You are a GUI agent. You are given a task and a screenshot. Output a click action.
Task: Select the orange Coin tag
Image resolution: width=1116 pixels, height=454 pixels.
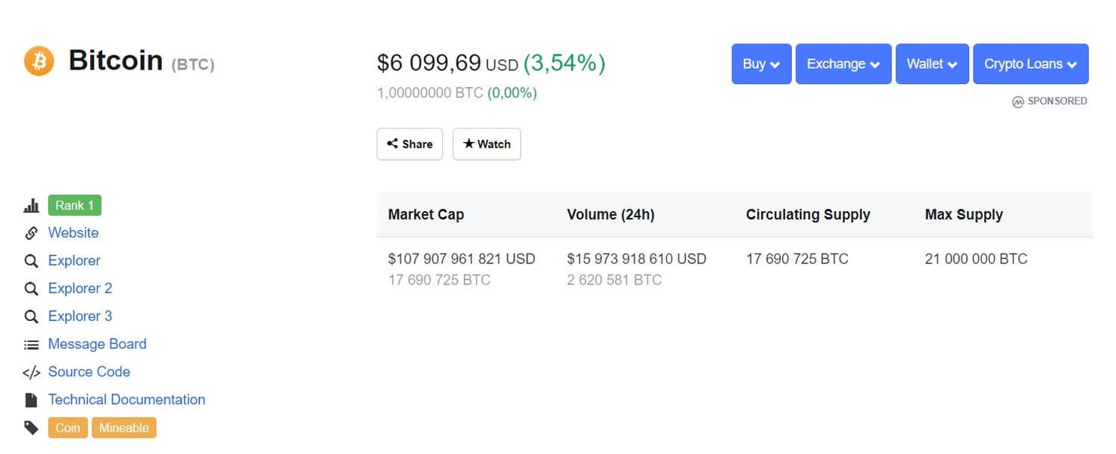click(x=67, y=428)
